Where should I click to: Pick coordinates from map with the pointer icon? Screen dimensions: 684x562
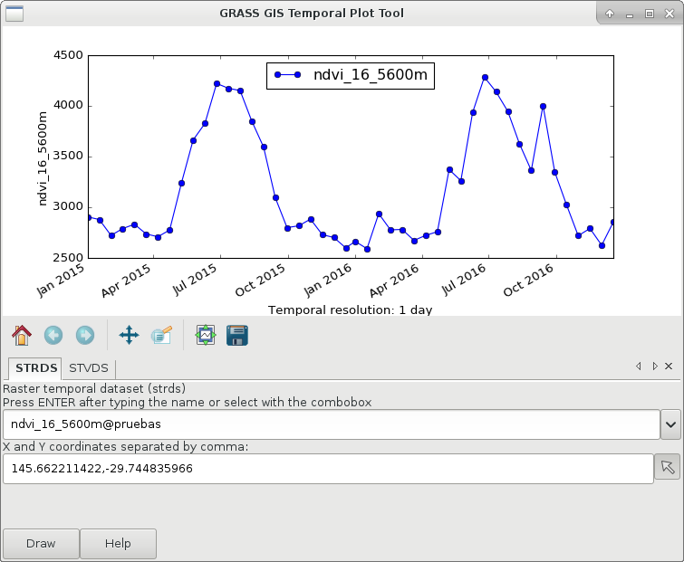(667, 468)
